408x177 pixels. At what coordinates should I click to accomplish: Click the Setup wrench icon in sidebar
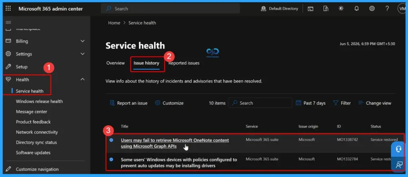(8, 67)
